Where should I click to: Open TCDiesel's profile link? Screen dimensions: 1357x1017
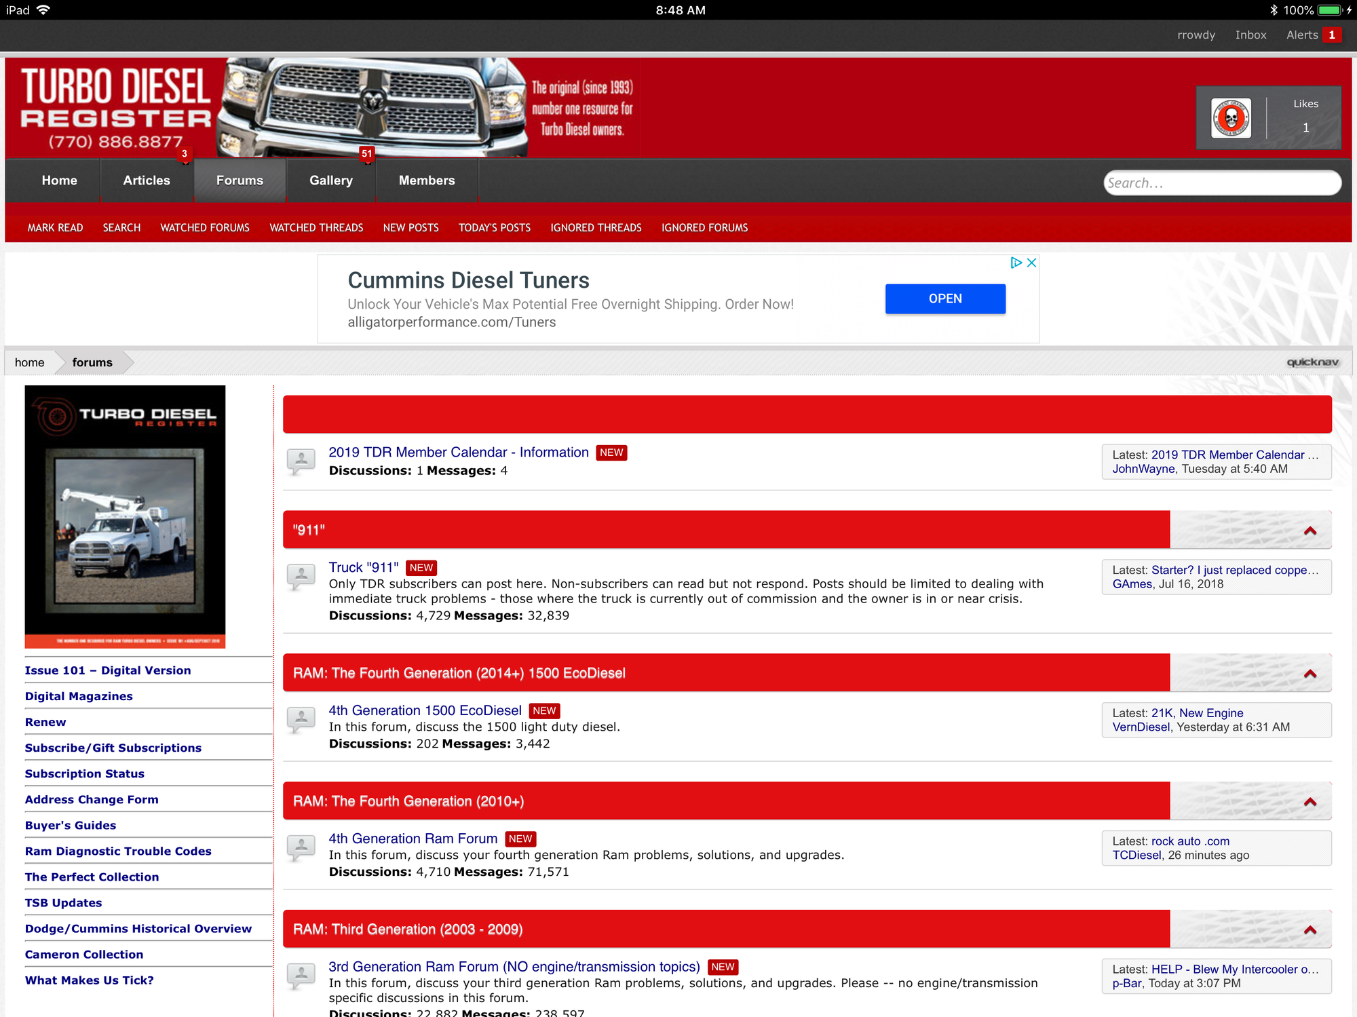1136,856
